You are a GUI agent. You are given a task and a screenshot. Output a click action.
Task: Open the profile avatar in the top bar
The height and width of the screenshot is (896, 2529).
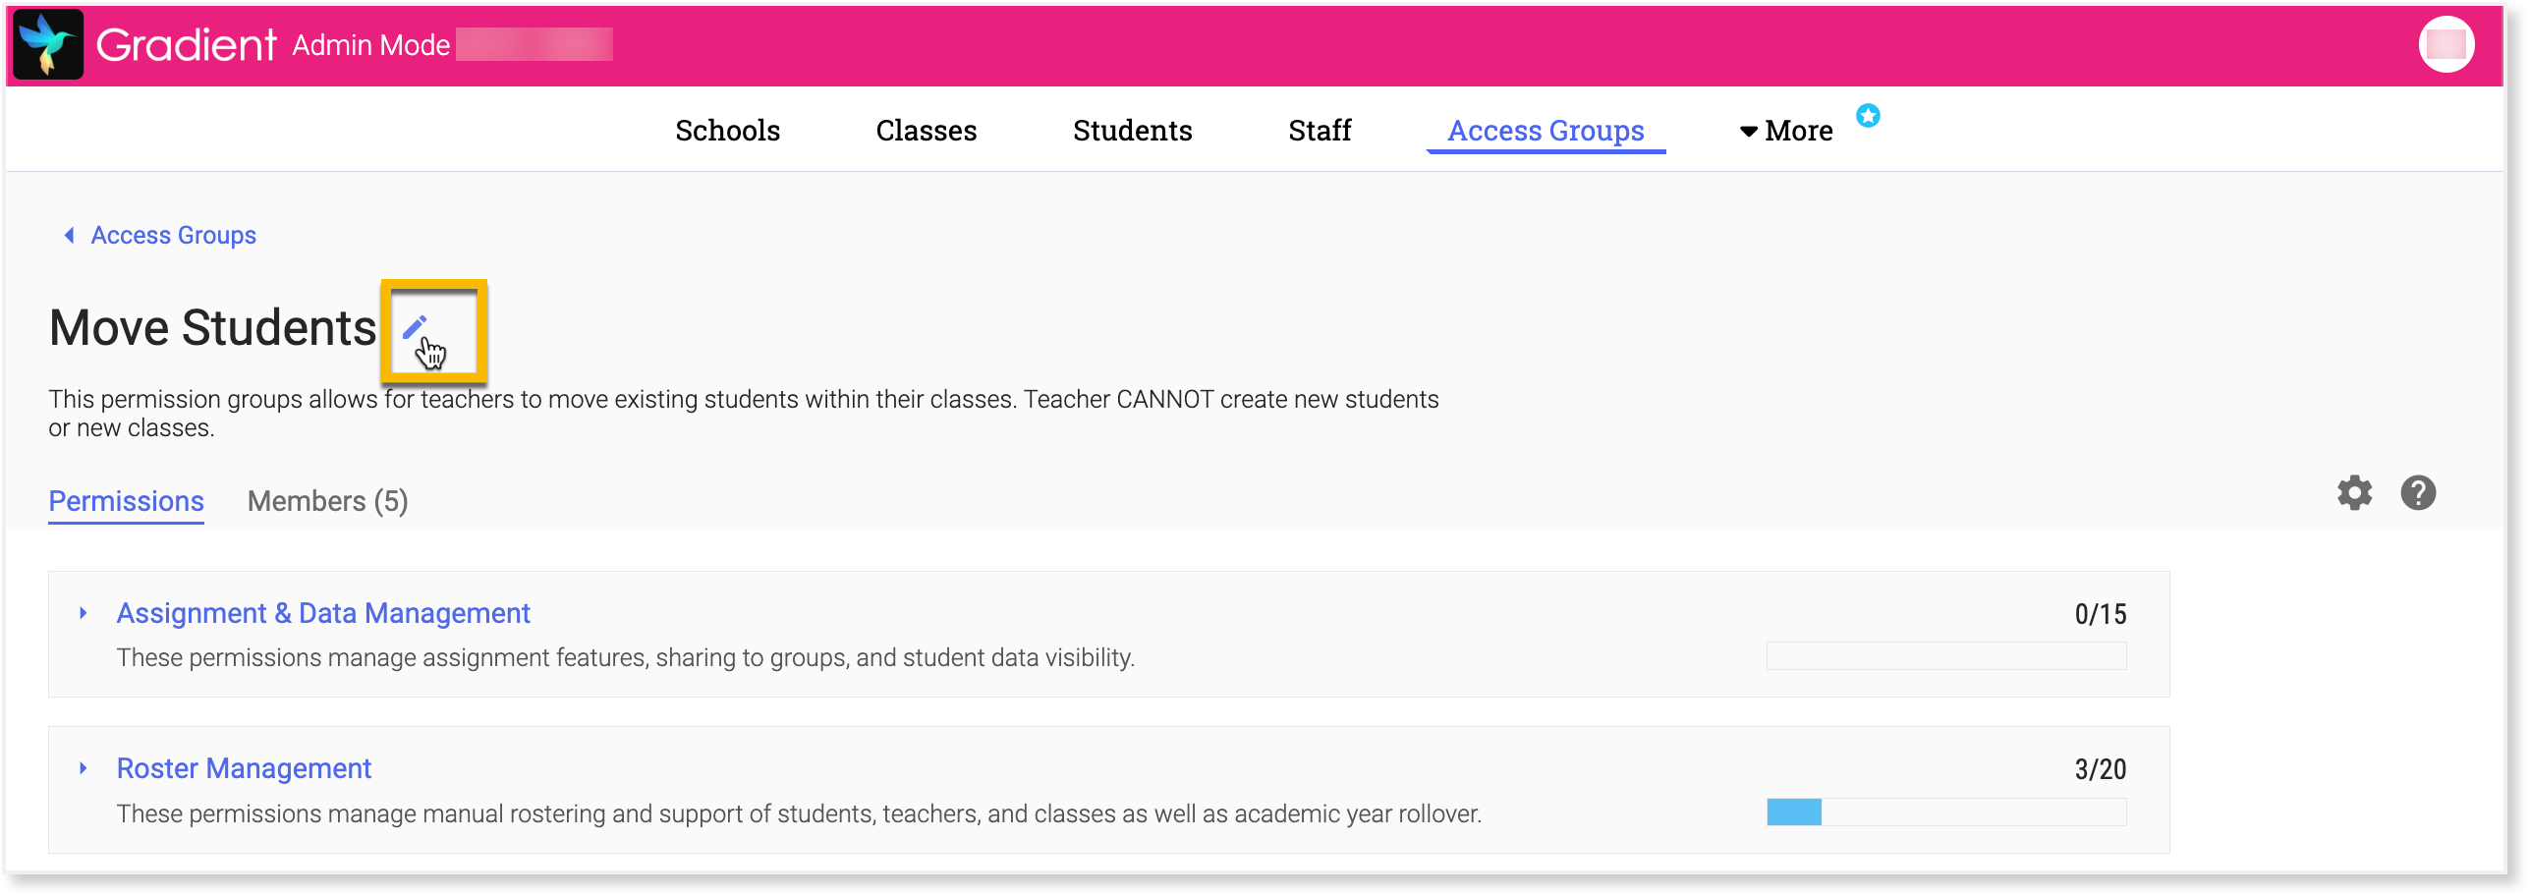click(x=2447, y=43)
